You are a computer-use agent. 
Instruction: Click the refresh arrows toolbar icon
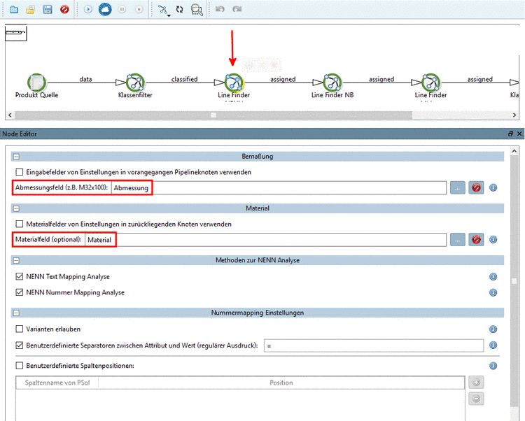tap(180, 10)
